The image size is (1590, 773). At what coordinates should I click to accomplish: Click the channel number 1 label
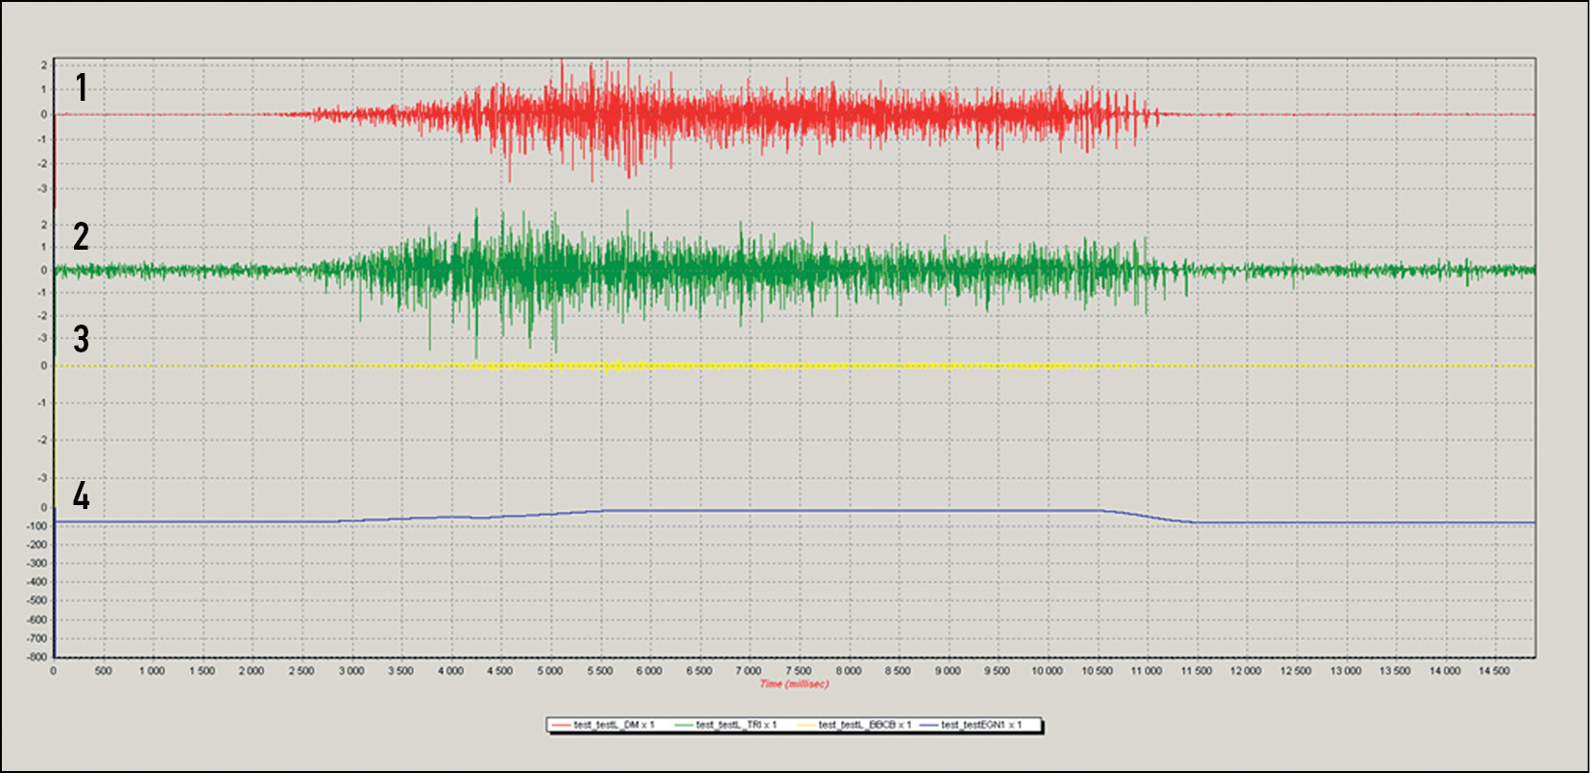coord(83,87)
